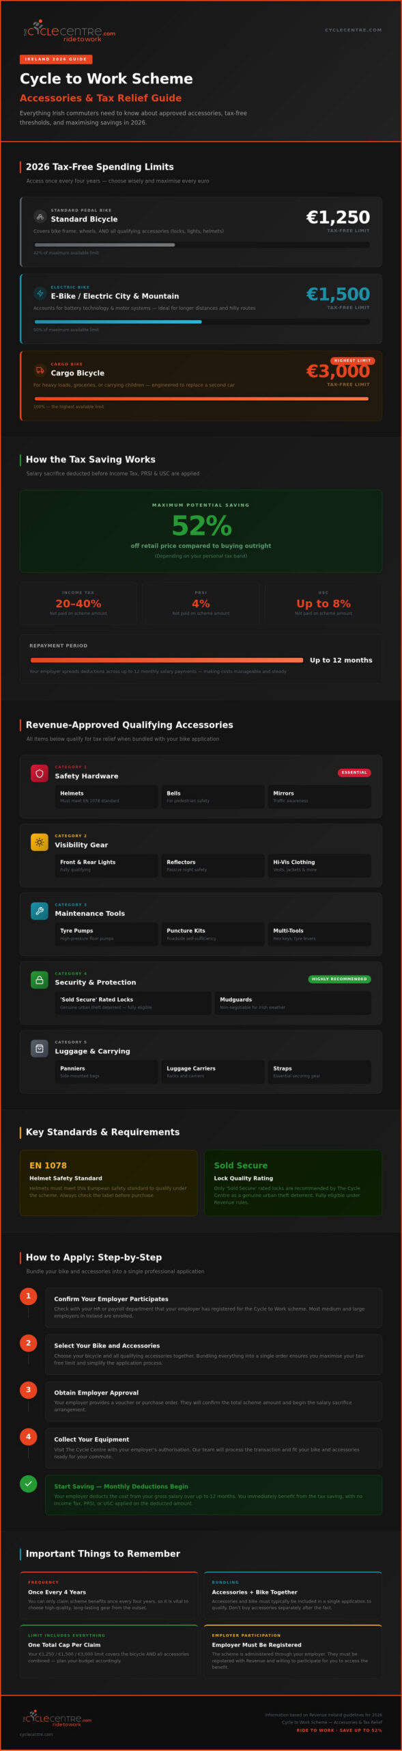Click the IRELAND 2026 GUIDE tag

point(56,60)
